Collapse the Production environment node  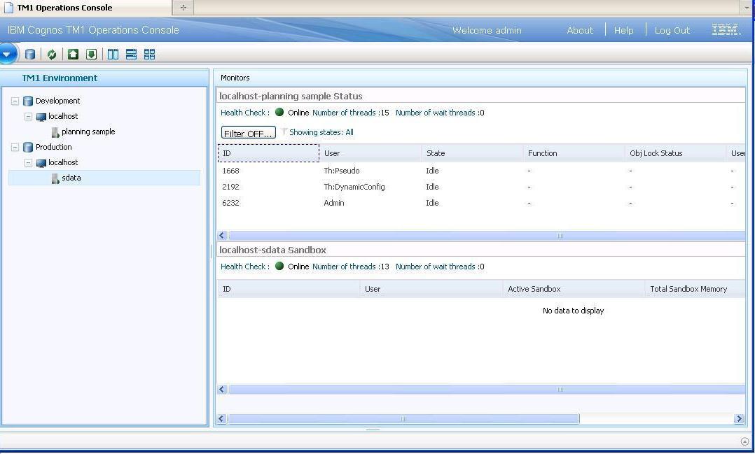[x=15, y=147]
